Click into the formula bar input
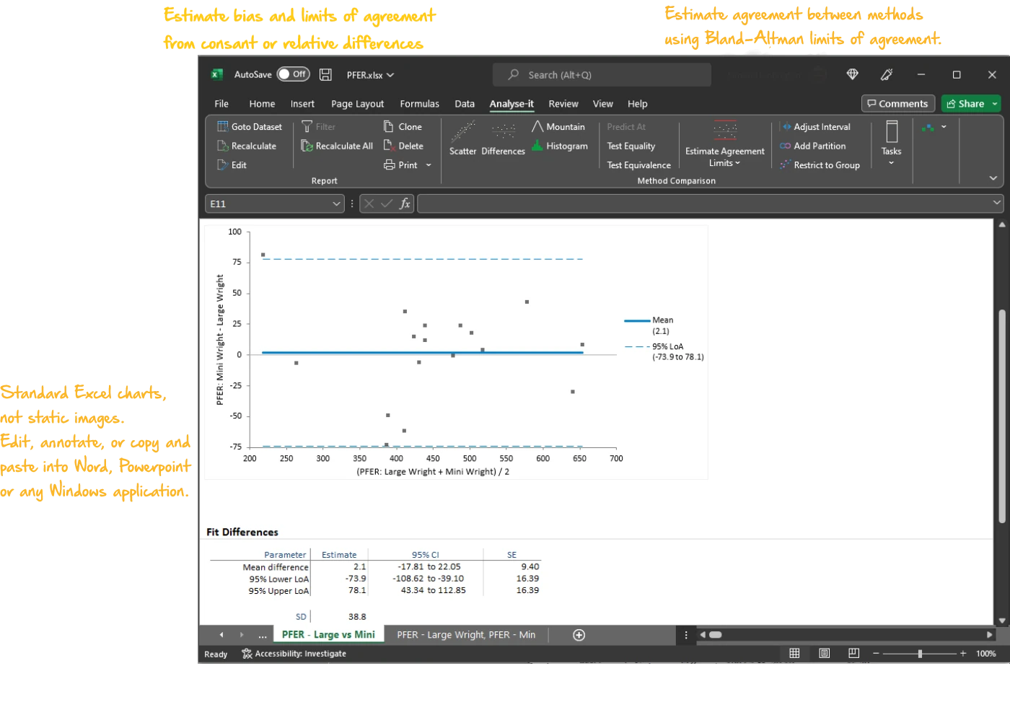This screenshot has height=728, width=1010. [x=704, y=204]
